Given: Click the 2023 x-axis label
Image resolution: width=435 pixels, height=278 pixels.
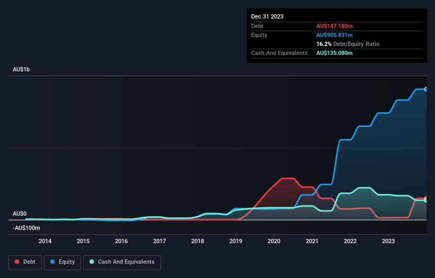Looking at the screenshot, I should point(388,241).
